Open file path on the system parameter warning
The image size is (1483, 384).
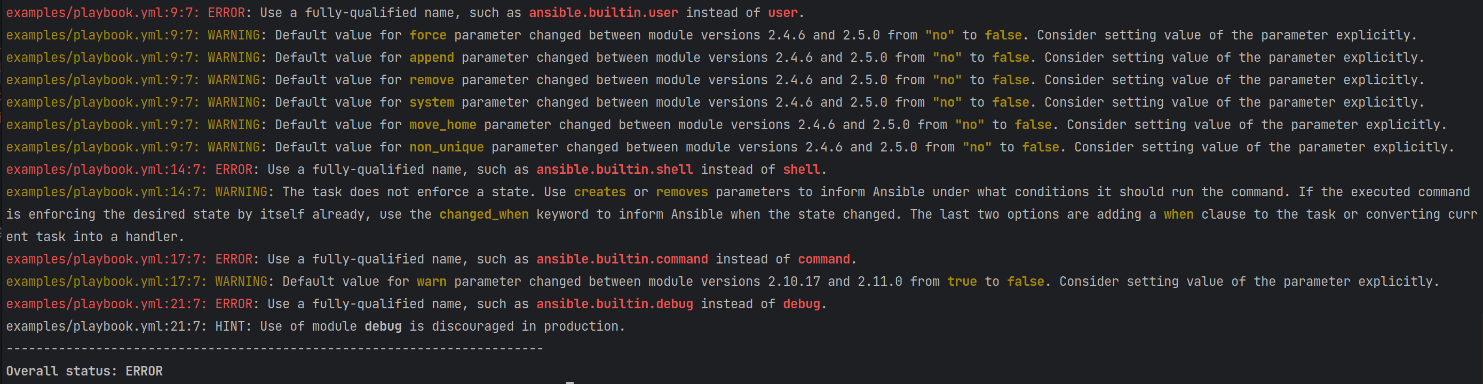click(x=101, y=102)
